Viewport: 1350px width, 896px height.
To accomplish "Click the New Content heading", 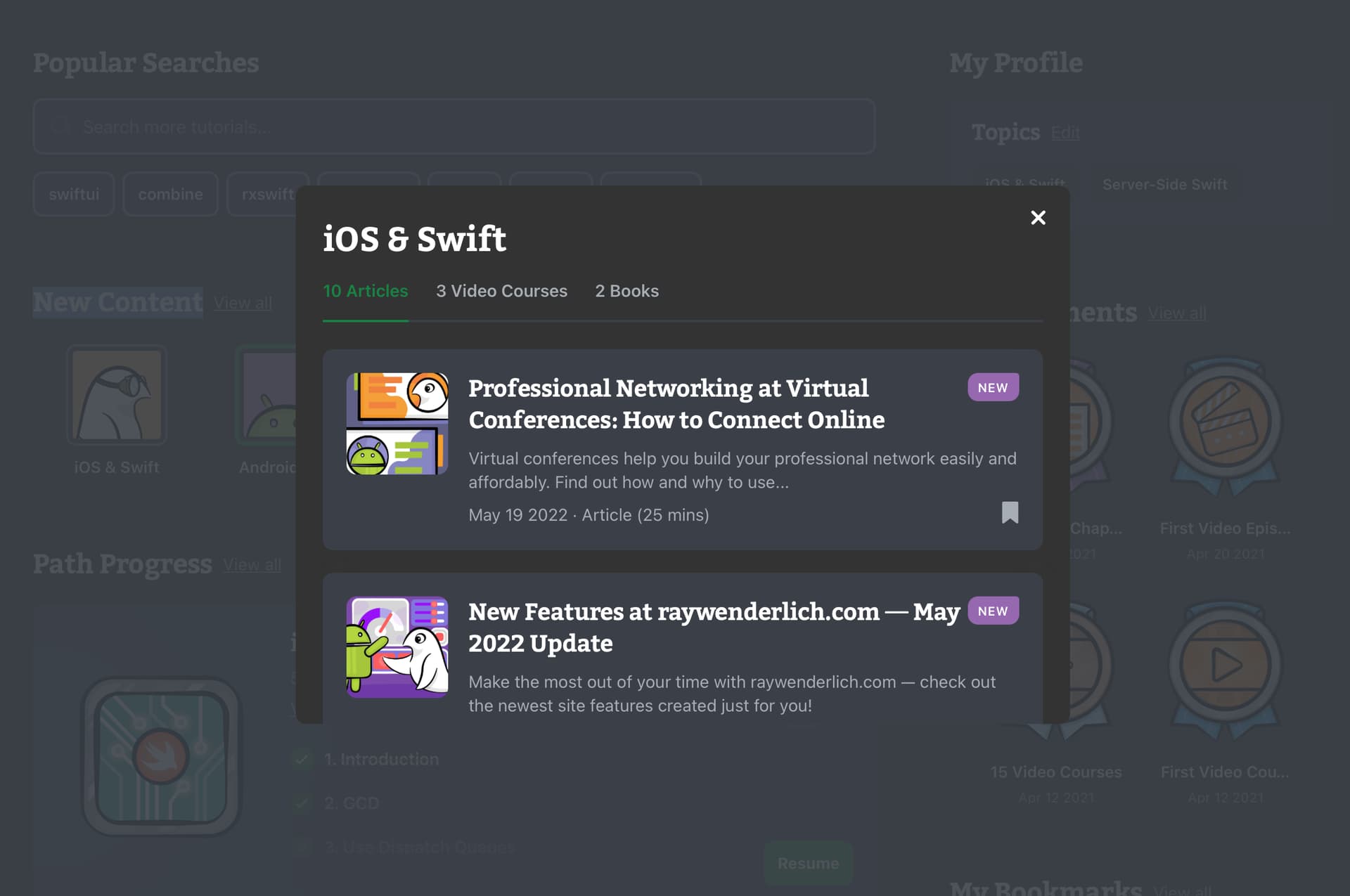I will pos(118,303).
